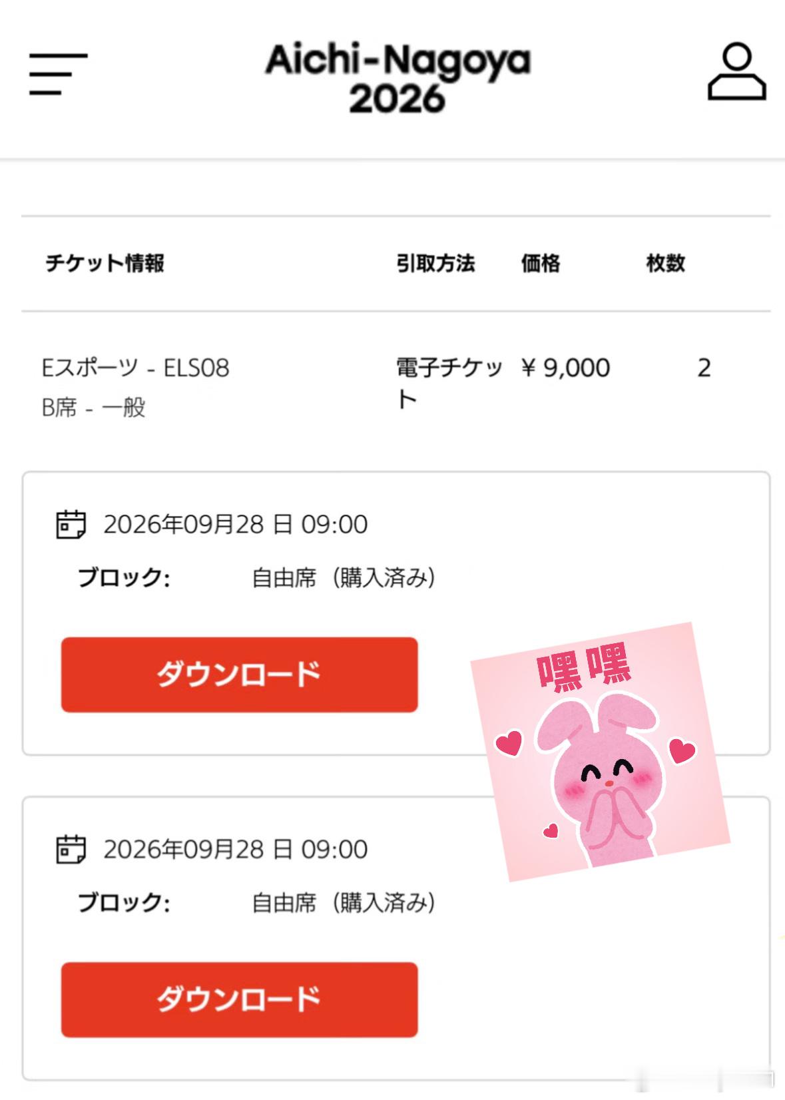Select the 引取方法 column header
The width and height of the screenshot is (785, 1100).
pos(435,263)
